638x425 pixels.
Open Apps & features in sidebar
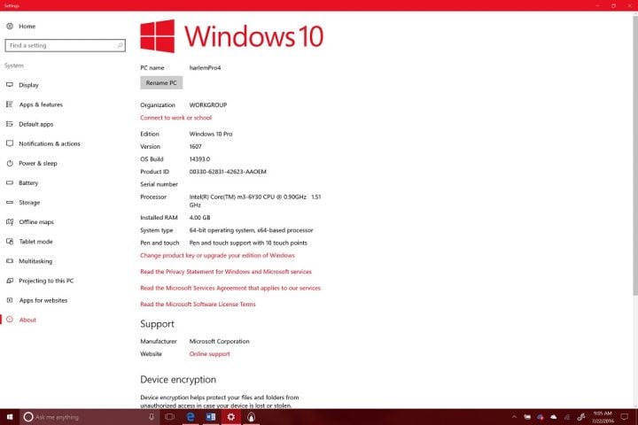[x=41, y=104]
